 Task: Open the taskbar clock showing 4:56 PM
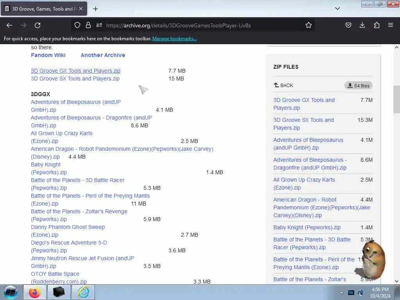[380, 293]
